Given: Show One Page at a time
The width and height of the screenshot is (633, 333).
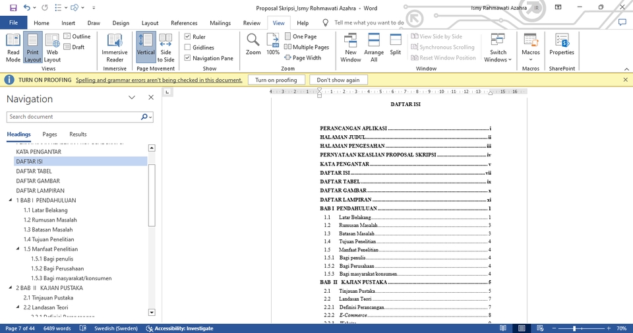Looking at the screenshot, I should (301, 36).
